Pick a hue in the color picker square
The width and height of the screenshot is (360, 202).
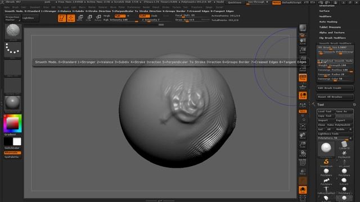click(12, 123)
